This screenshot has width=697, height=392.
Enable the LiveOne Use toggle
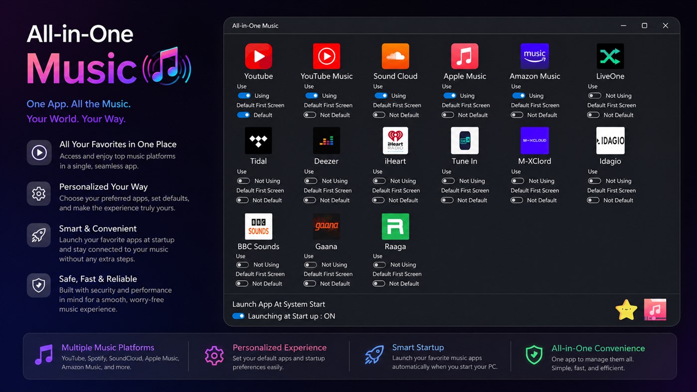(594, 96)
